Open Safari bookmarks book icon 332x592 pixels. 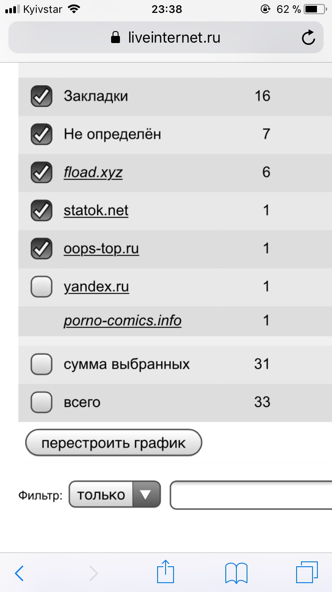click(236, 573)
